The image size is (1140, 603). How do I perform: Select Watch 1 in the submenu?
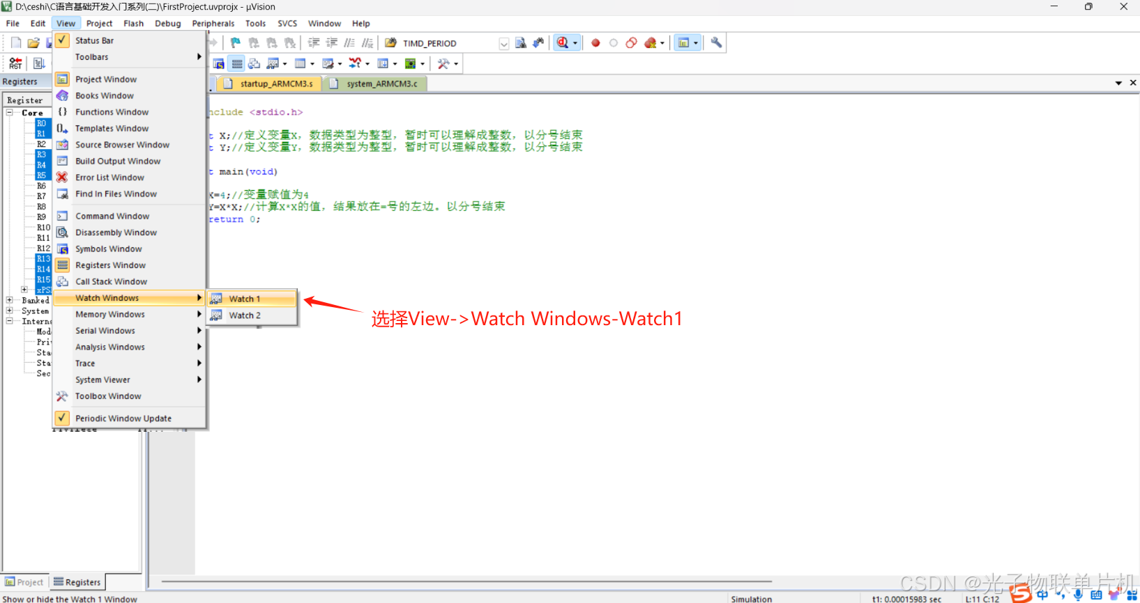coord(252,299)
